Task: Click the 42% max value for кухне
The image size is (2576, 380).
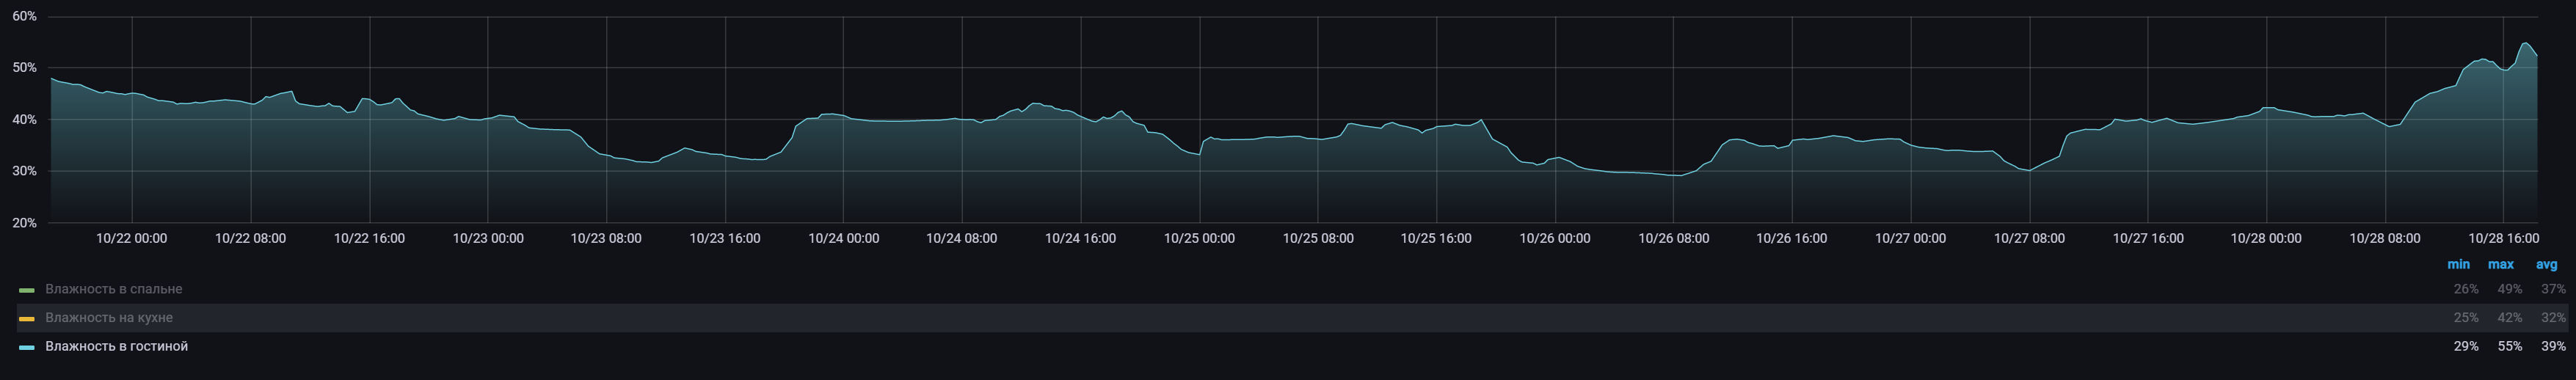Action: click(2509, 318)
